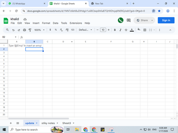Open the Insert menu
The width and height of the screenshot is (178, 133).
(x=36, y=23)
